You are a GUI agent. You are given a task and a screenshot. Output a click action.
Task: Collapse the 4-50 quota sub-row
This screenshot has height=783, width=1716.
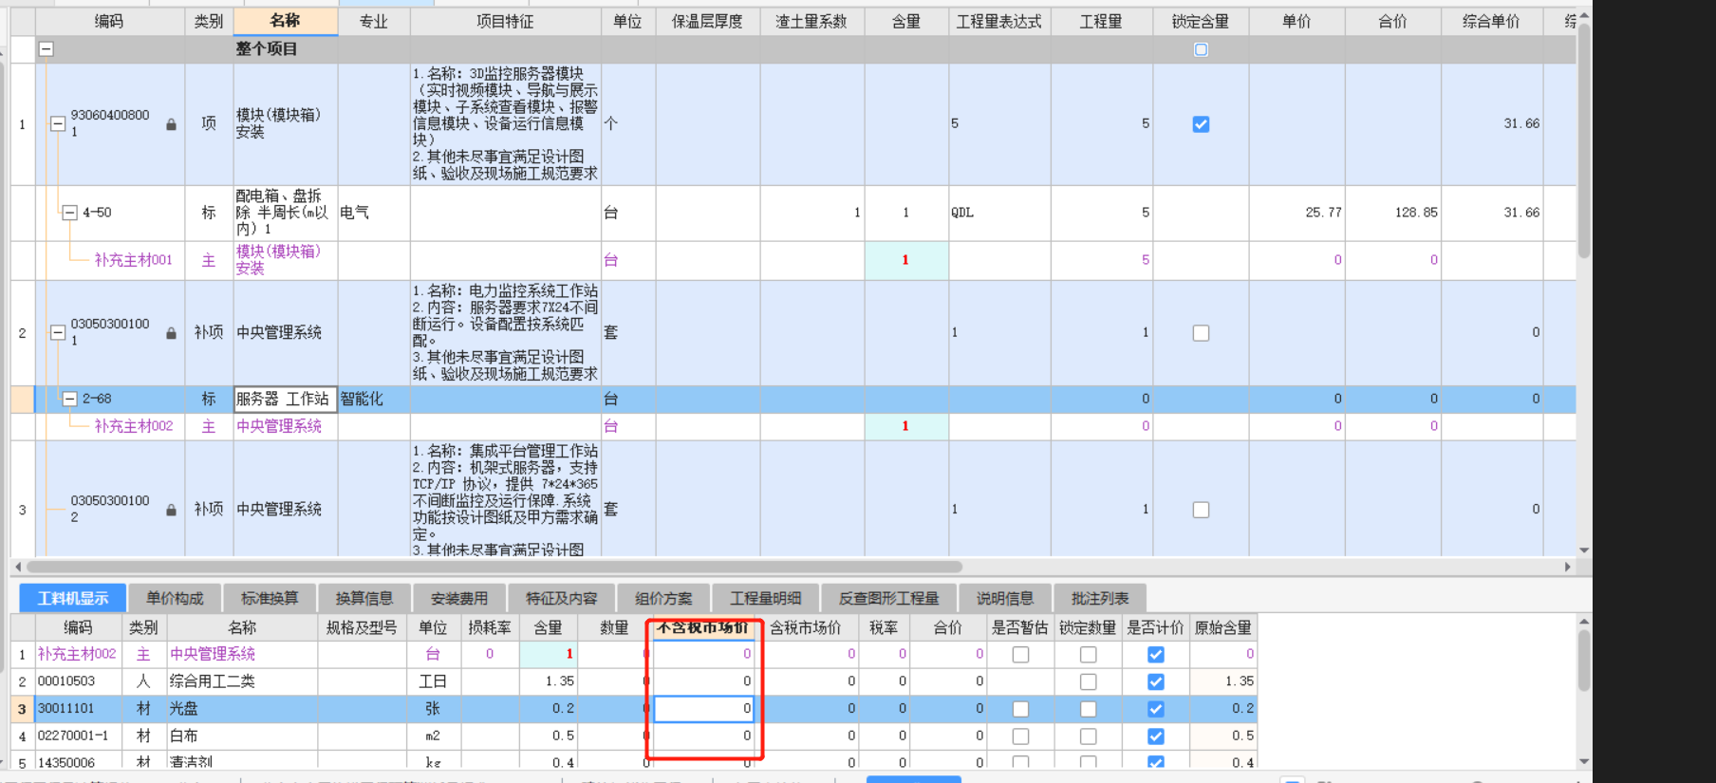point(69,213)
